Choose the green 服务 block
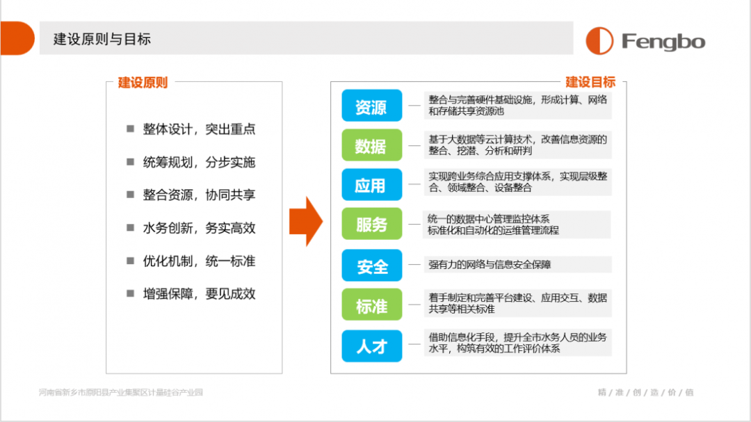Image resolution: width=751 pixels, height=422 pixels. (x=371, y=224)
